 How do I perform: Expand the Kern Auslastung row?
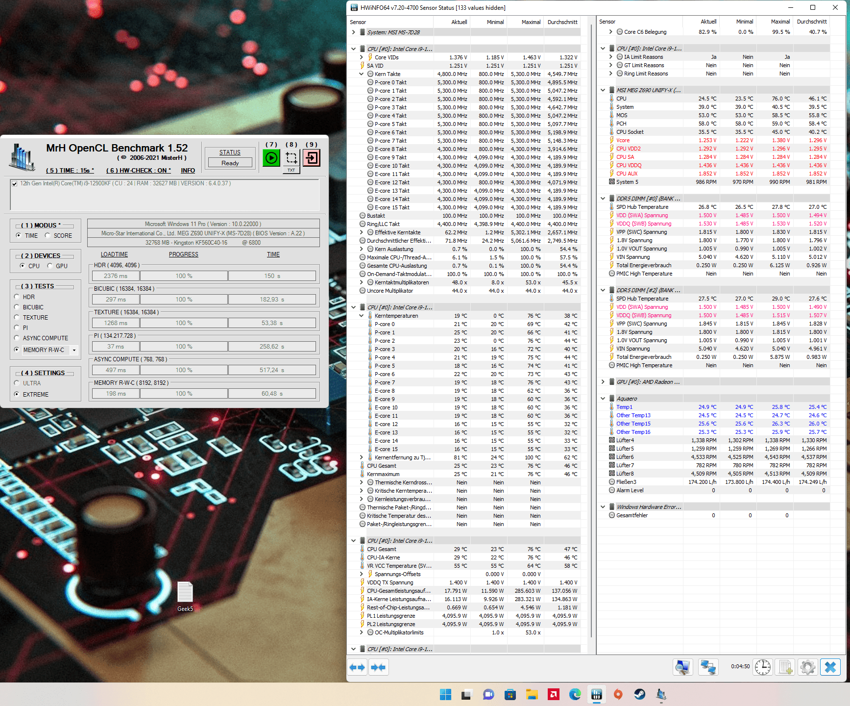tap(362, 249)
